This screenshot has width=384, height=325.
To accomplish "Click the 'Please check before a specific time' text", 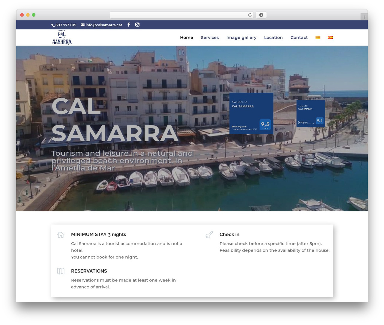I will click(271, 243).
